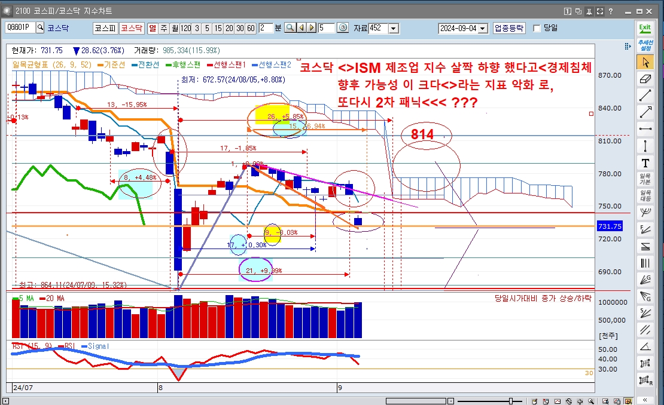Pick the text T annotation tool
Screen dimensions: 664x405
pos(645,162)
